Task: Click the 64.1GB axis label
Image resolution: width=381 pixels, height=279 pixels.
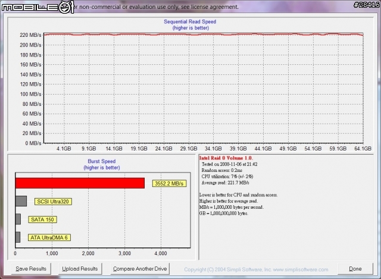Action: [x=363, y=149]
